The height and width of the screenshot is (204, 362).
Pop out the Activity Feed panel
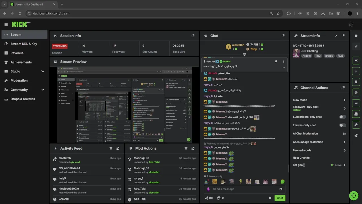[118, 148]
